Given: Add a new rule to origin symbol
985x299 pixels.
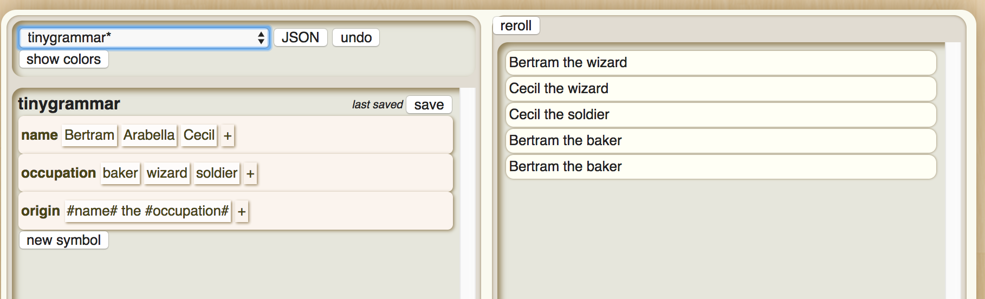Looking at the screenshot, I should click(x=242, y=211).
